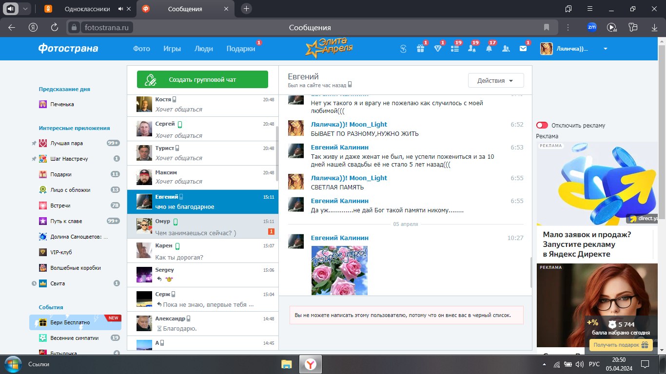Open the Yandex browser taskbar icon
Image resolution: width=666 pixels, height=374 pixels.
[311, 364]
